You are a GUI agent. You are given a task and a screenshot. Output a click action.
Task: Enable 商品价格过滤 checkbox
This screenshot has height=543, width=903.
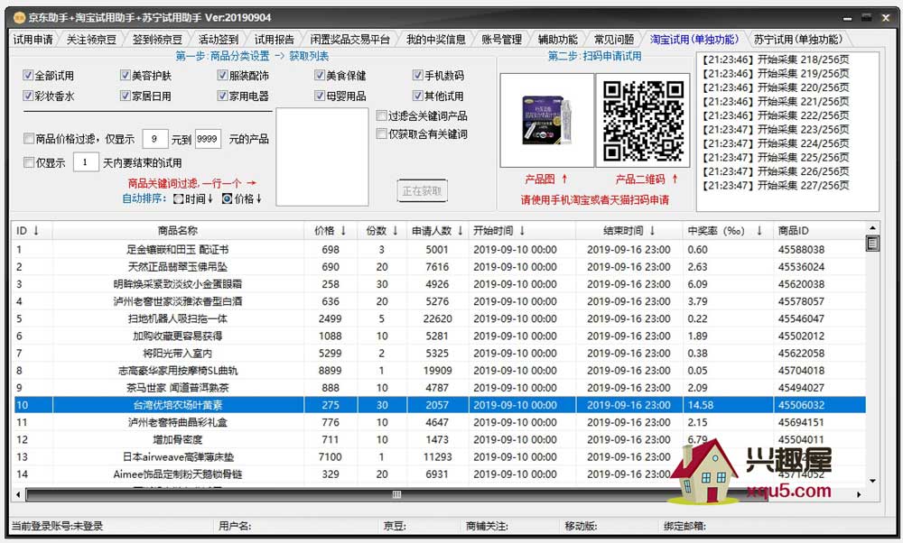[x=29, y=138]
